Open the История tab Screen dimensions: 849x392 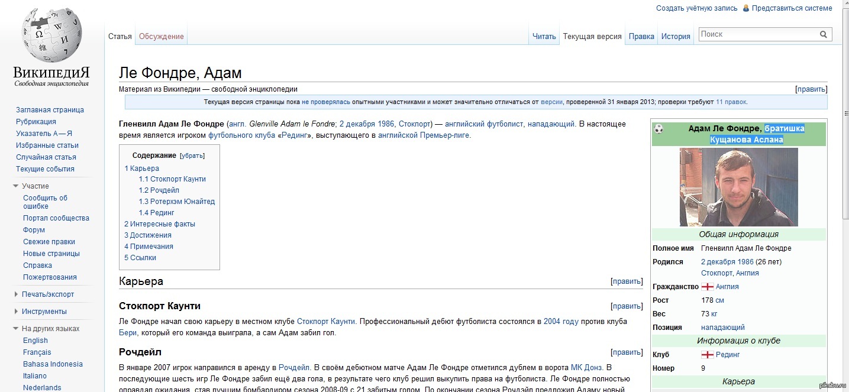tap(676, 37)
